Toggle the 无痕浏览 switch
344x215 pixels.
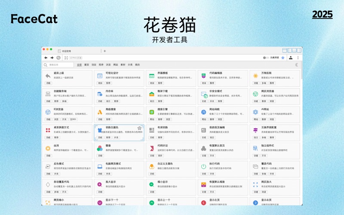tap(266, 58)
